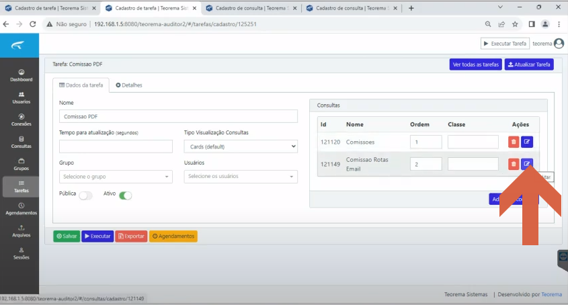Bookmark this page with the star icon
Viewport: 568px width, 305px height.
[515, 24]
